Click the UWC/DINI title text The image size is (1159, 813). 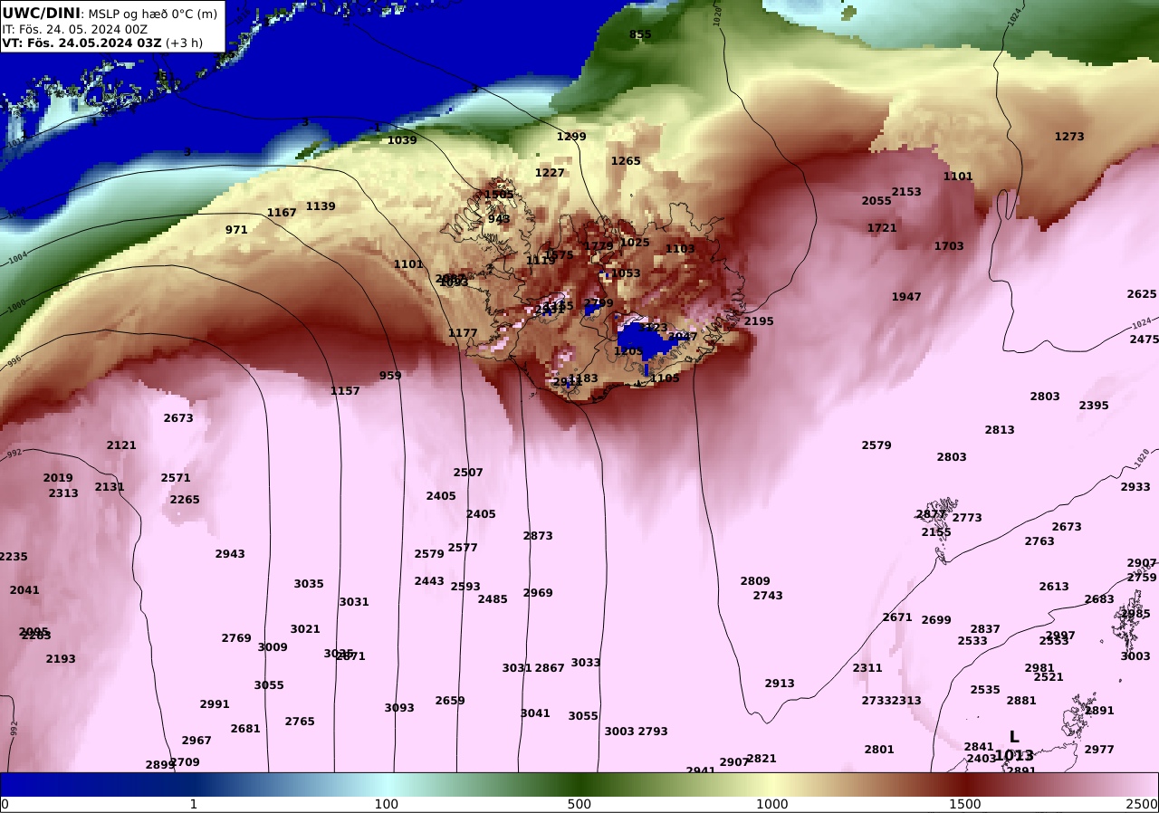click(42, 13)
